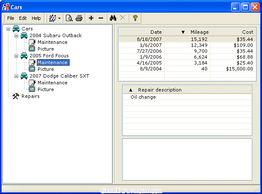Click the car icon of Ford Focus
The width and height of the screenshot is (262, 194).
pyautogui.click(x=24, y=56)
